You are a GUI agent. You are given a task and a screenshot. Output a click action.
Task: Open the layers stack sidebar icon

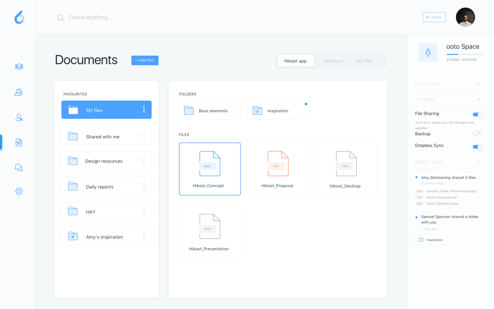pyautogui.click(x=19, y=67)
